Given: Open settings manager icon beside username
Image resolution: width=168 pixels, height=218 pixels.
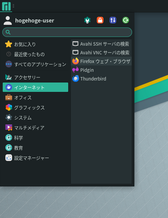Looking at the screenshot, I should [x=87, y=20].
